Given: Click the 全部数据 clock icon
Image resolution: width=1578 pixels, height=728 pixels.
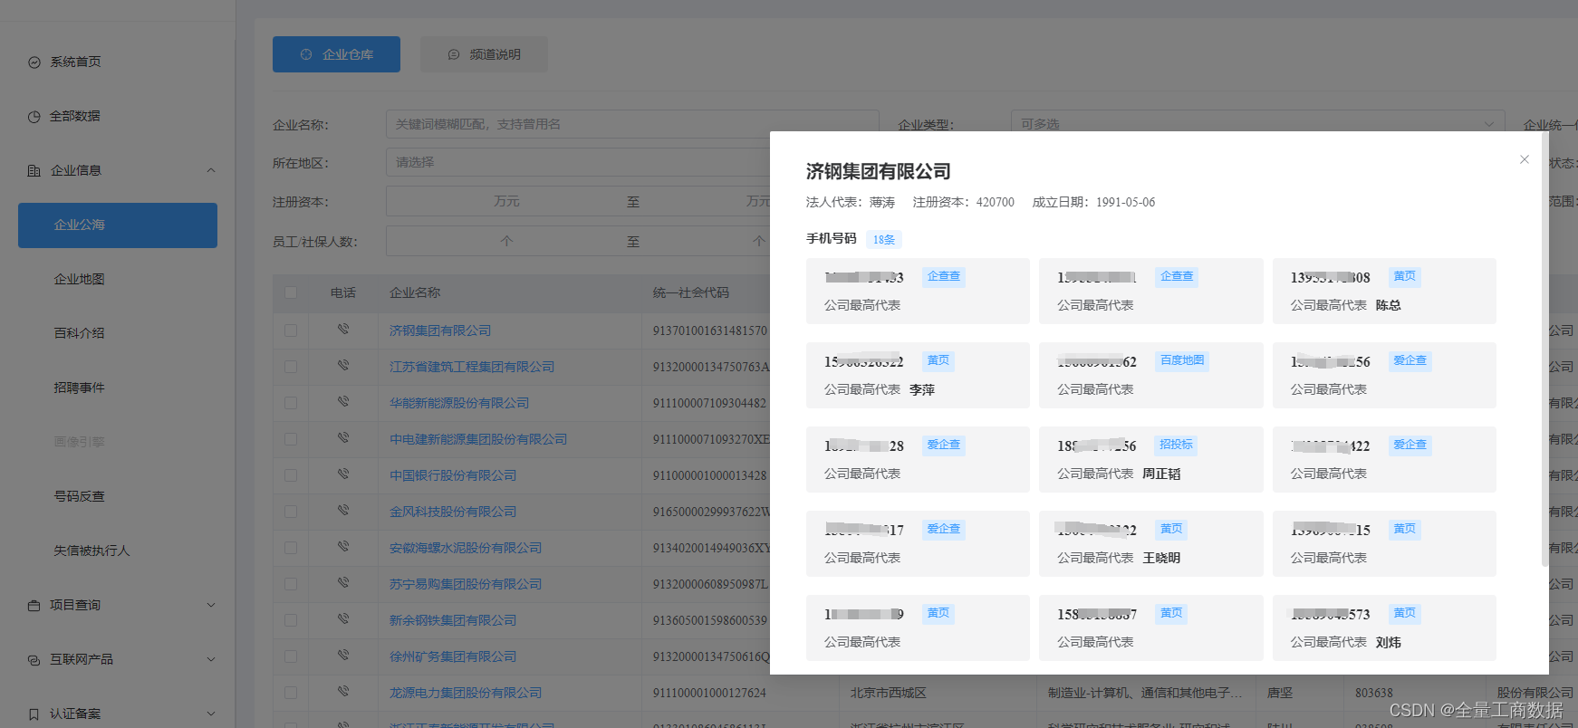Looking at the screenshot, I should (34, 117).
